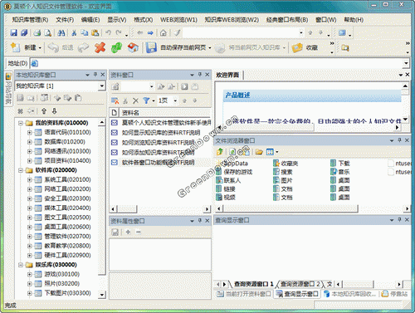Open the WEB浏览(W1) menu
This screenshot has width=415, height=313.
(x=178, y=20)
